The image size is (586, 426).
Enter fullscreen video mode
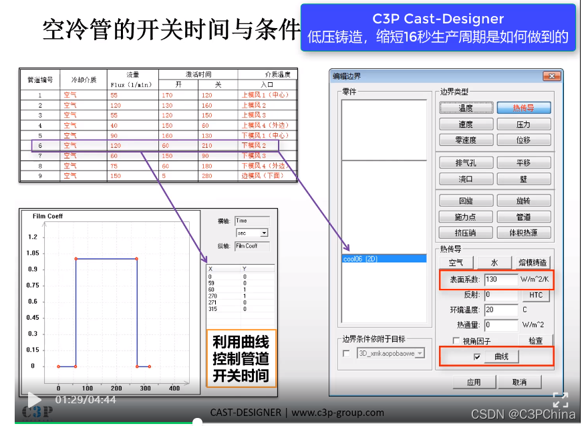(x=560, y=400)
